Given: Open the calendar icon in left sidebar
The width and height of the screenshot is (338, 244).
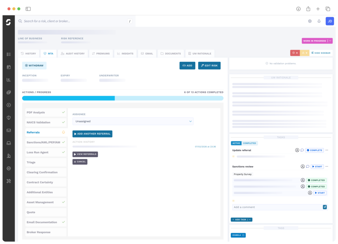Looking at the screenshot, I should coord(9,67).
